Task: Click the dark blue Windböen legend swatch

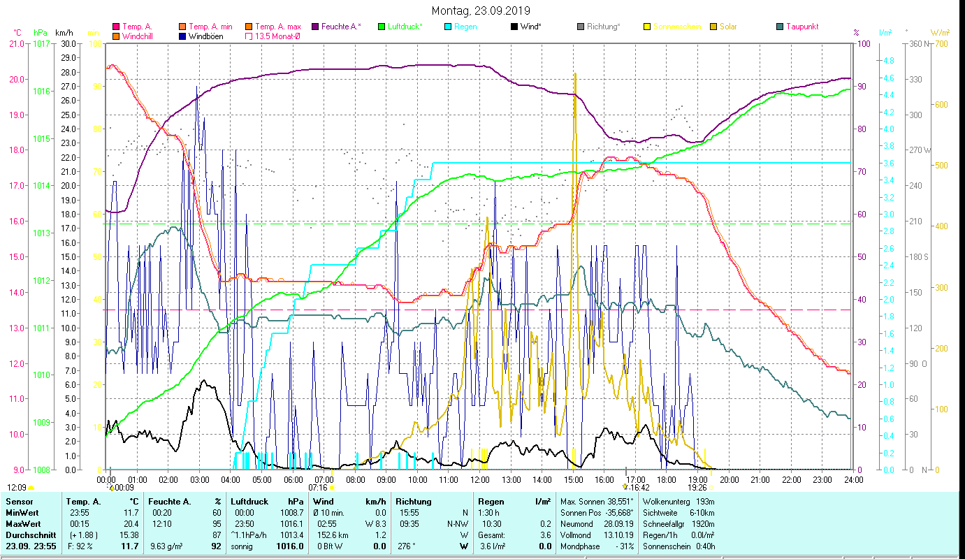Action: tap(183, 36)
